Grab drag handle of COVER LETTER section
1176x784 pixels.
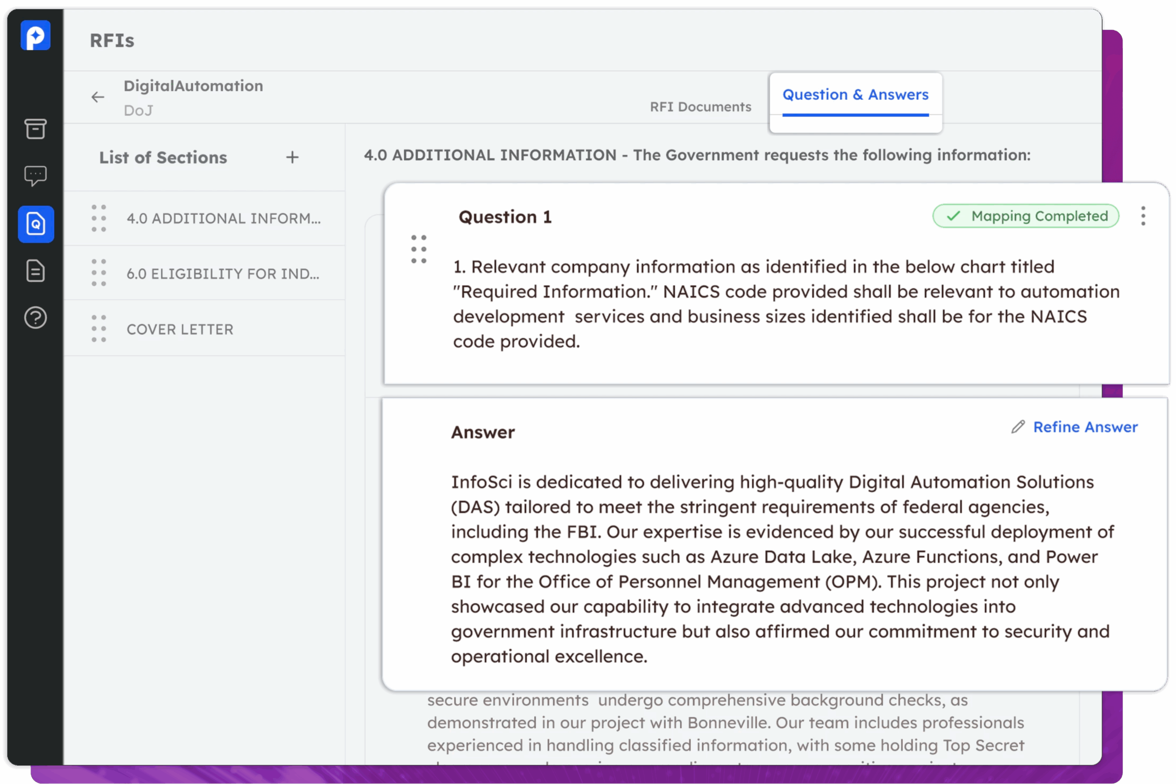pyautogui.click(x=99, y=329)
